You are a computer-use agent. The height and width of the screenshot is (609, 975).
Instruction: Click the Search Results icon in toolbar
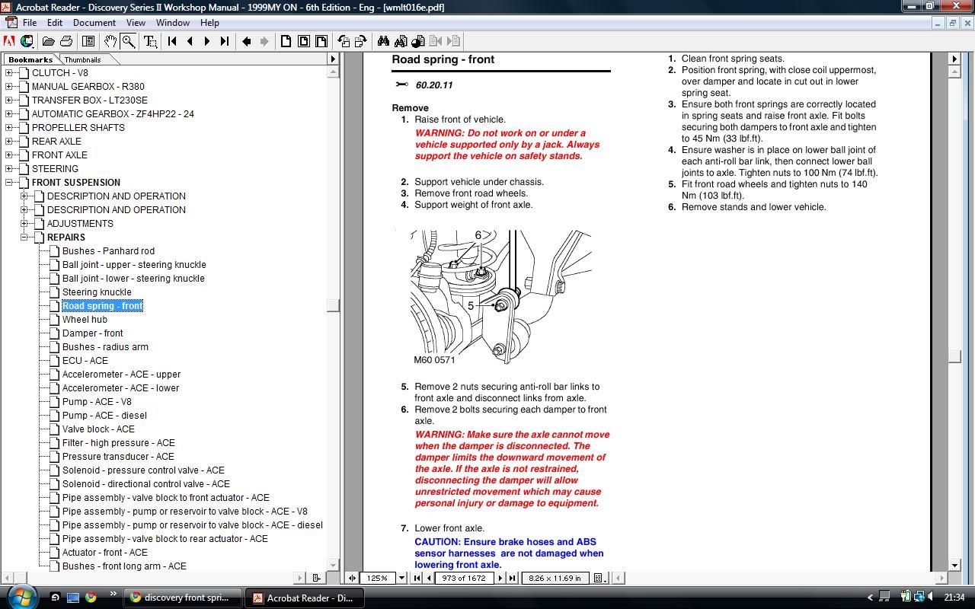pyautogui.click(x=418, y=41)
